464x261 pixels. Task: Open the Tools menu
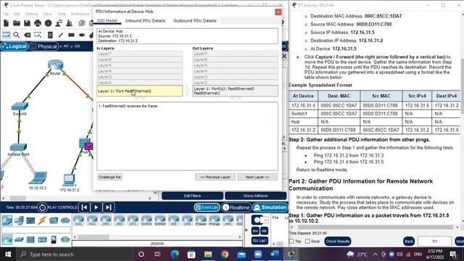point(62,14)
